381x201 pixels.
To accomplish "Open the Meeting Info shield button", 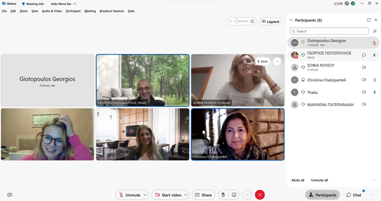I will tap(33, 4).
